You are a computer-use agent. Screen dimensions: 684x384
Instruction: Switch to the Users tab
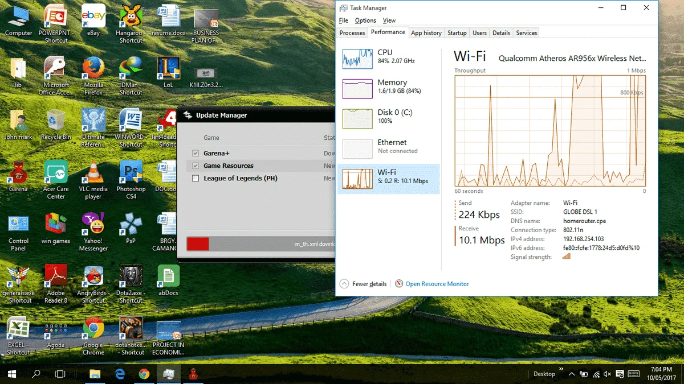[x=480, y=33]
